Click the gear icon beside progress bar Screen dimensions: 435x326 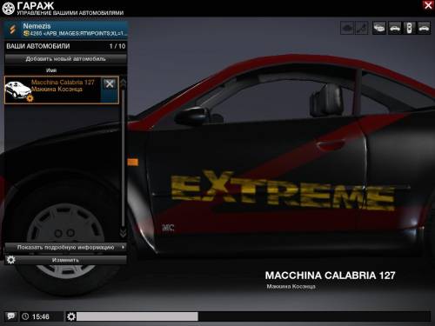tap(71, 316)
